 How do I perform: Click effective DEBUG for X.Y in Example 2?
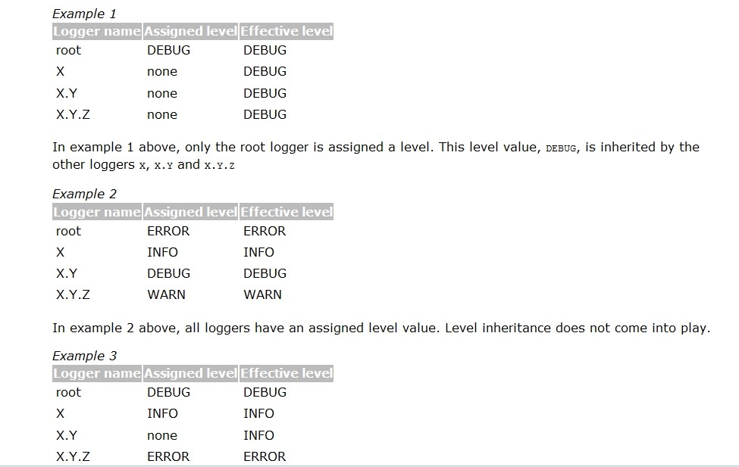(x=265, y=273)
